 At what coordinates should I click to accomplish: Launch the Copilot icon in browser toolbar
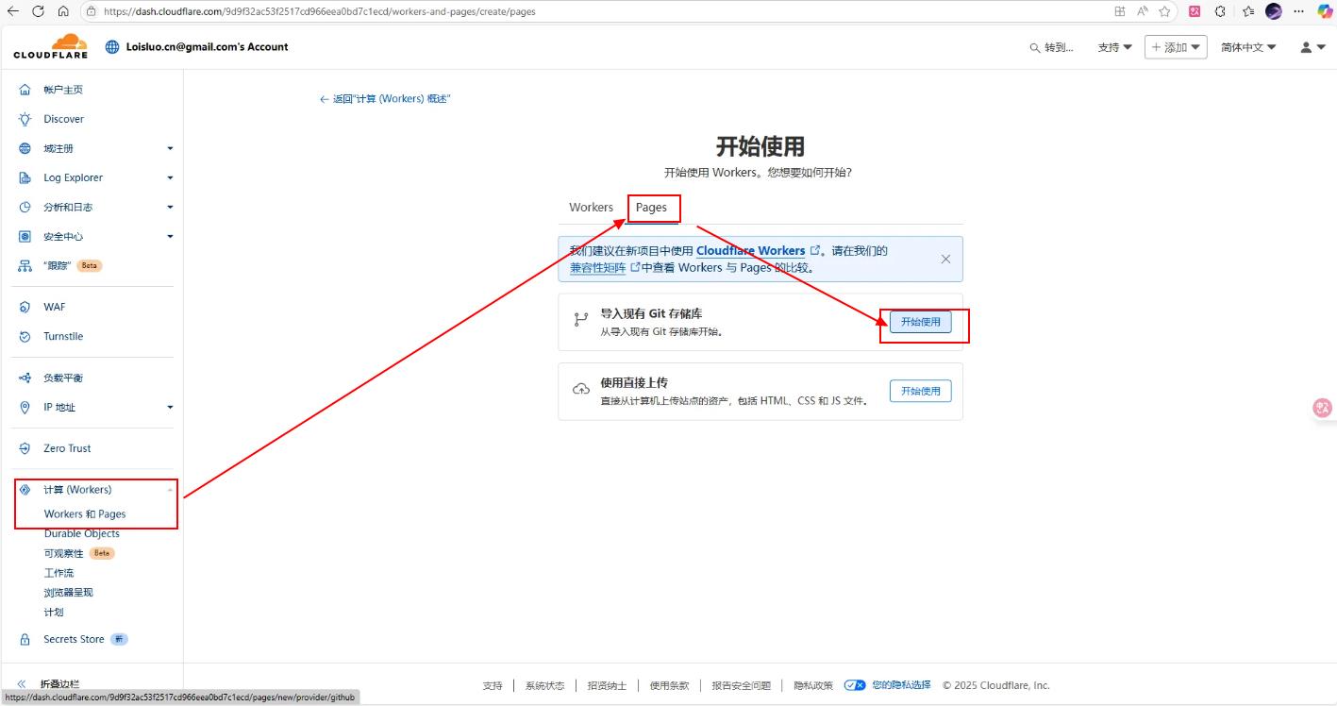click(1325, 11)
